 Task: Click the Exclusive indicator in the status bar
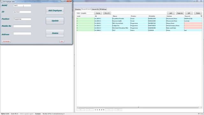coord(38,114)
